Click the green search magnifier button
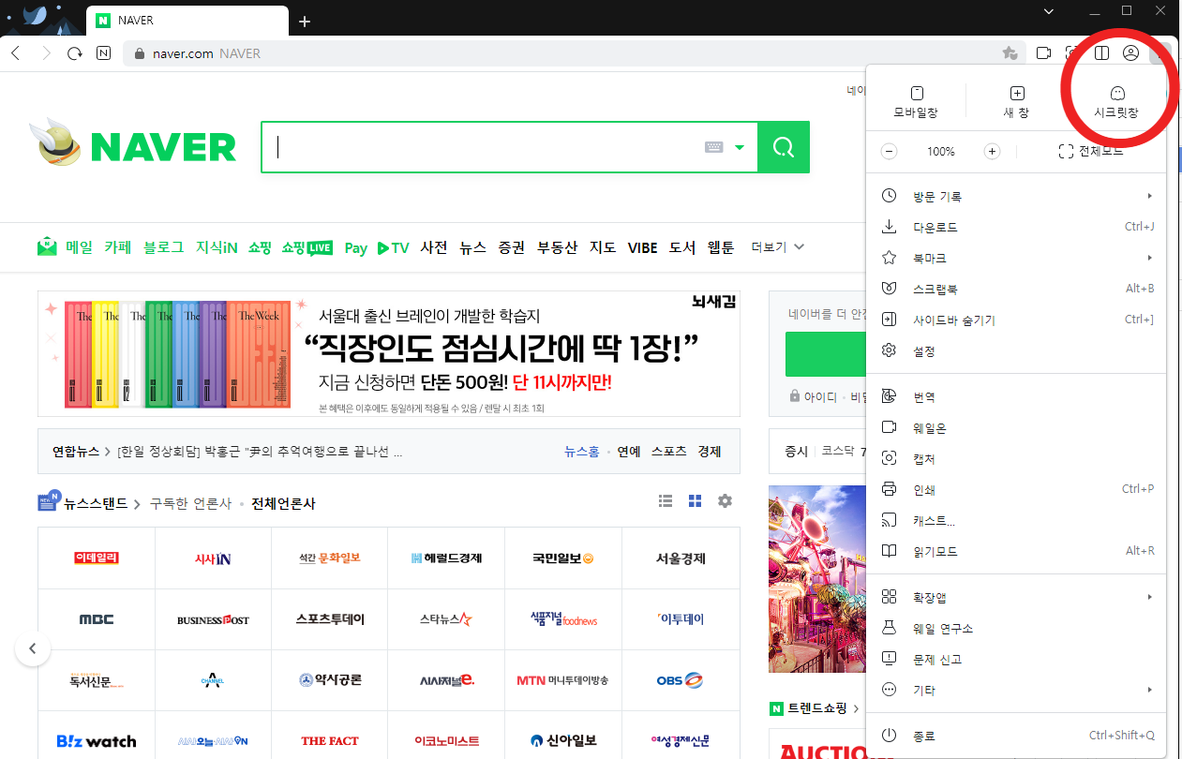 pos(783,147)
